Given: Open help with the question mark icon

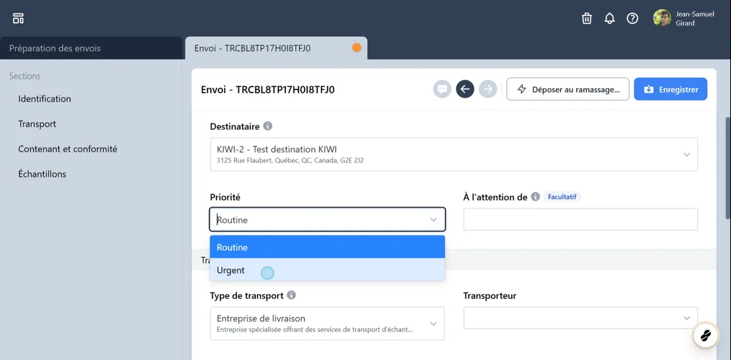Looking at the screenshot, I should coord(632,18).
